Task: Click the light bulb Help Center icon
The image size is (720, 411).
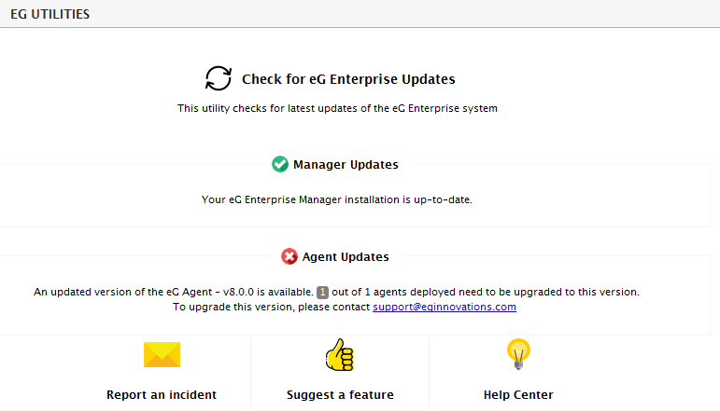Action: (518, 354)
